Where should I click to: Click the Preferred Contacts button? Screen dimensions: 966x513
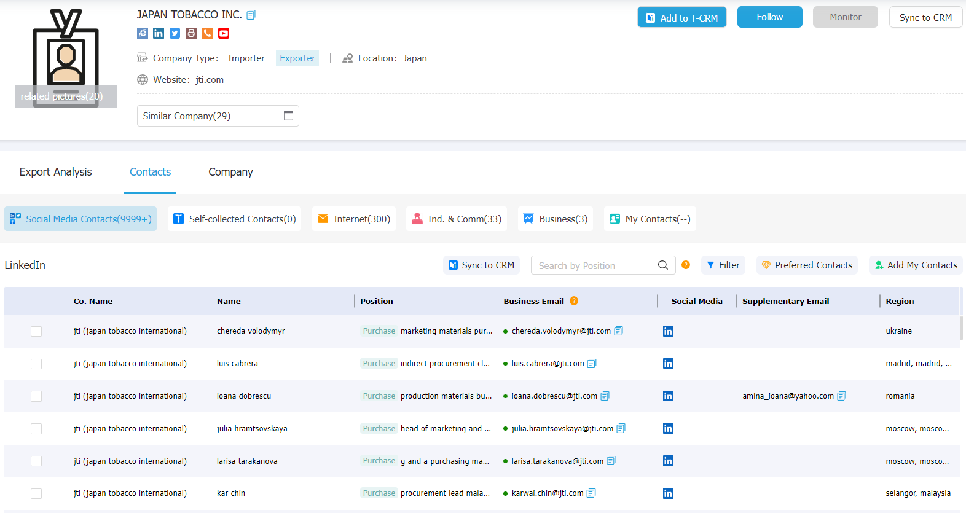pyautogui.click(x=807, y=265)
